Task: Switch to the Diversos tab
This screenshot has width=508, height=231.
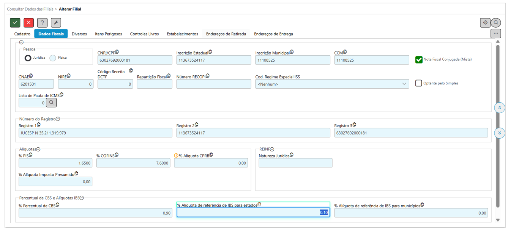Action: click(79, 34)
